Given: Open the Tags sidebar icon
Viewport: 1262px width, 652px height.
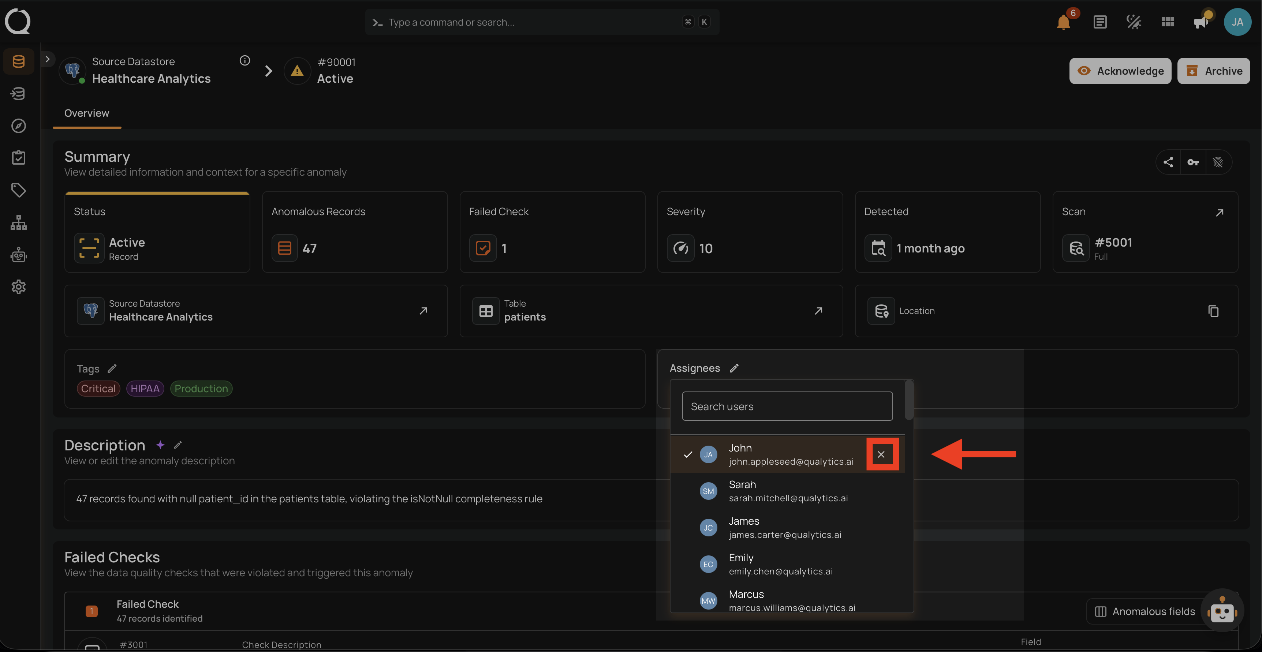Looking at the screenshot, I should click(19, 190).
